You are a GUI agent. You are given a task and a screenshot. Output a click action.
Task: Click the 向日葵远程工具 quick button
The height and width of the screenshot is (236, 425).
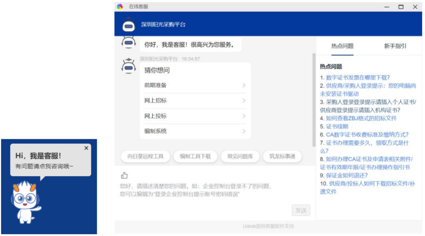tap(145, 156)
